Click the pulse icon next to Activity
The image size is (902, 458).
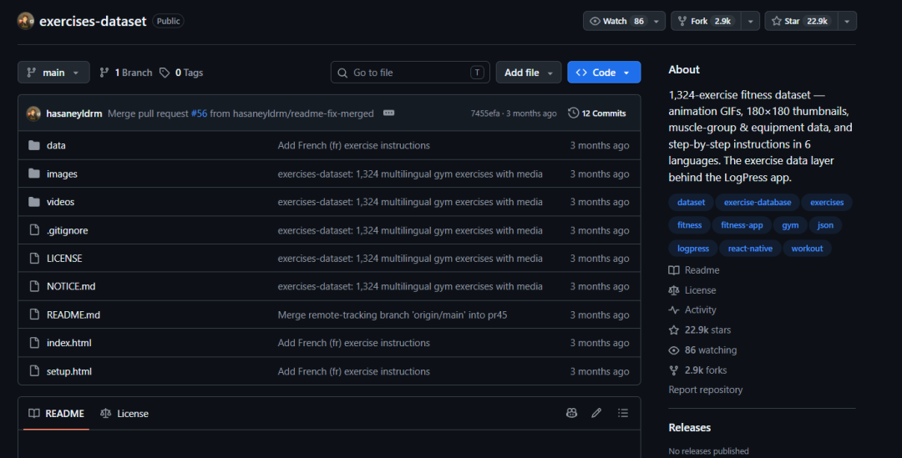click(674, 310)
